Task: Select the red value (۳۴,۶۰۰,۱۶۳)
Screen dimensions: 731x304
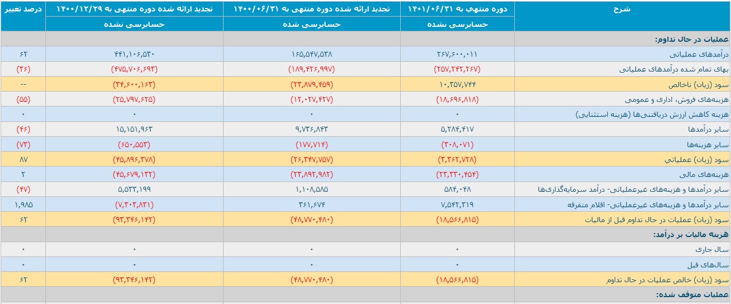Action: (x=134, y=84)
